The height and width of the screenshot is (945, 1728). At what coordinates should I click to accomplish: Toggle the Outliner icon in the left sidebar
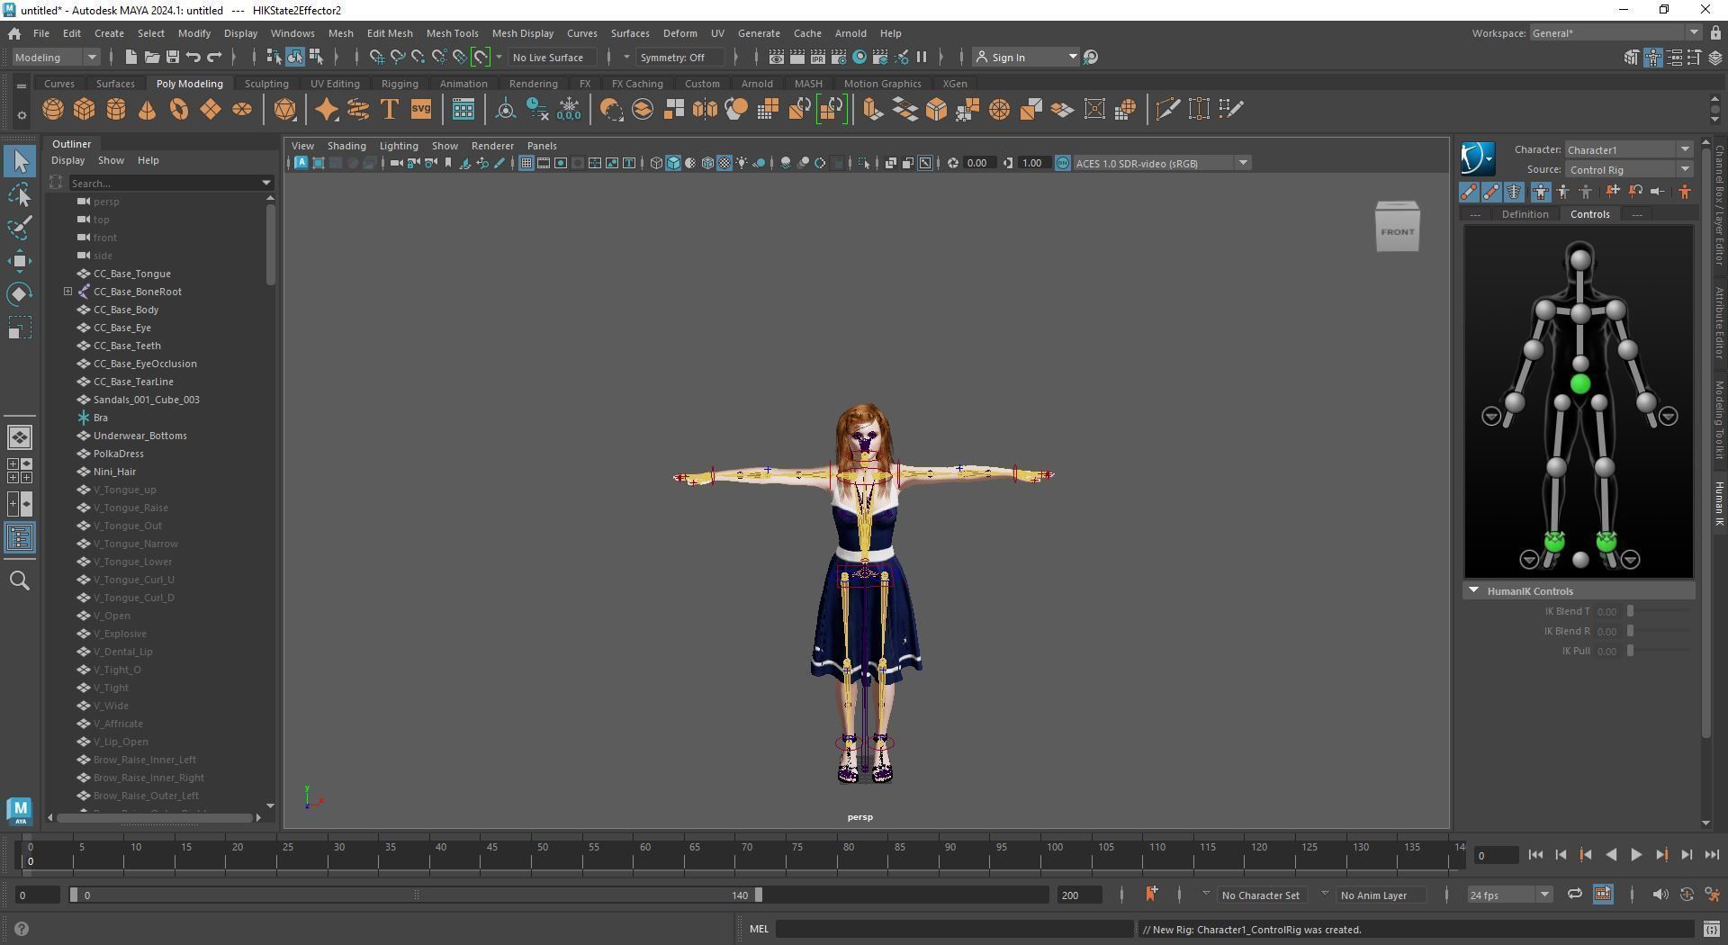(x=20, y=538)
